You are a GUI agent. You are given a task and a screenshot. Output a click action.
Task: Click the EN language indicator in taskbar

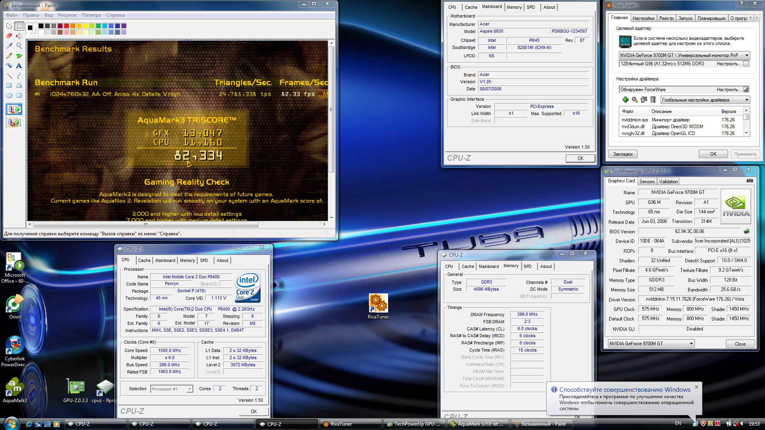(x=678, y=424)
